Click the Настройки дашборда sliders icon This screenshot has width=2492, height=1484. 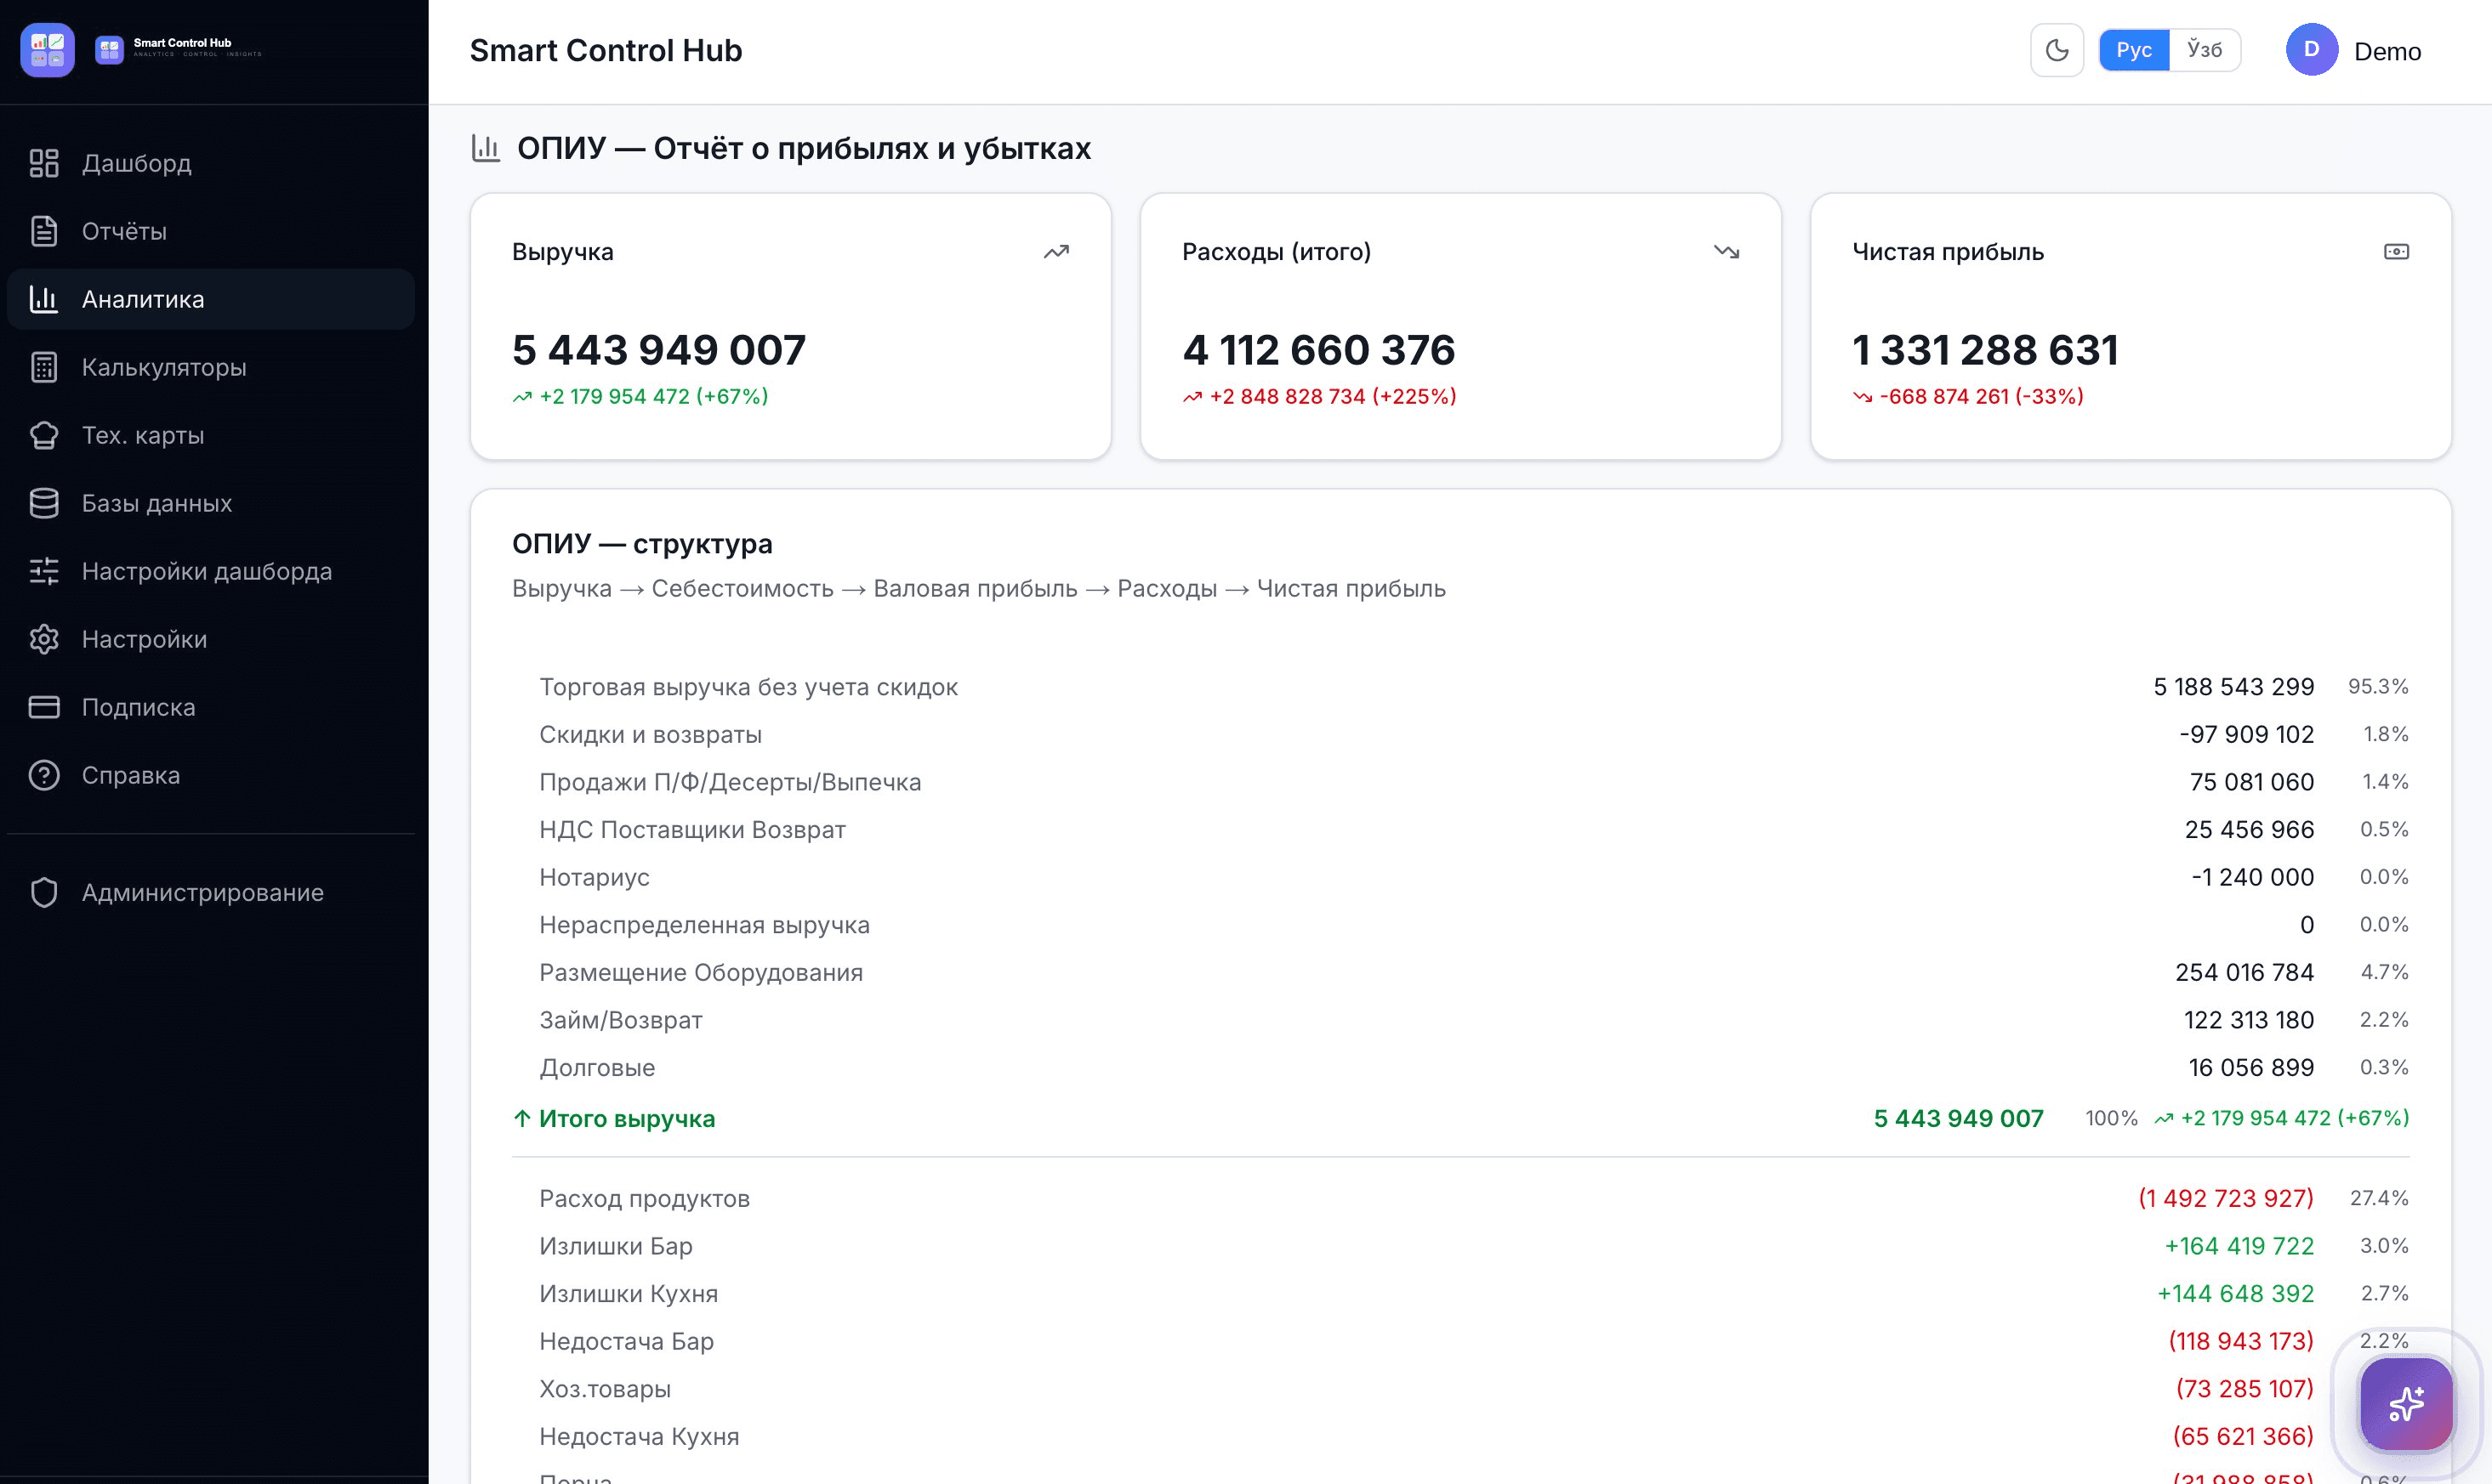point(44,571)
